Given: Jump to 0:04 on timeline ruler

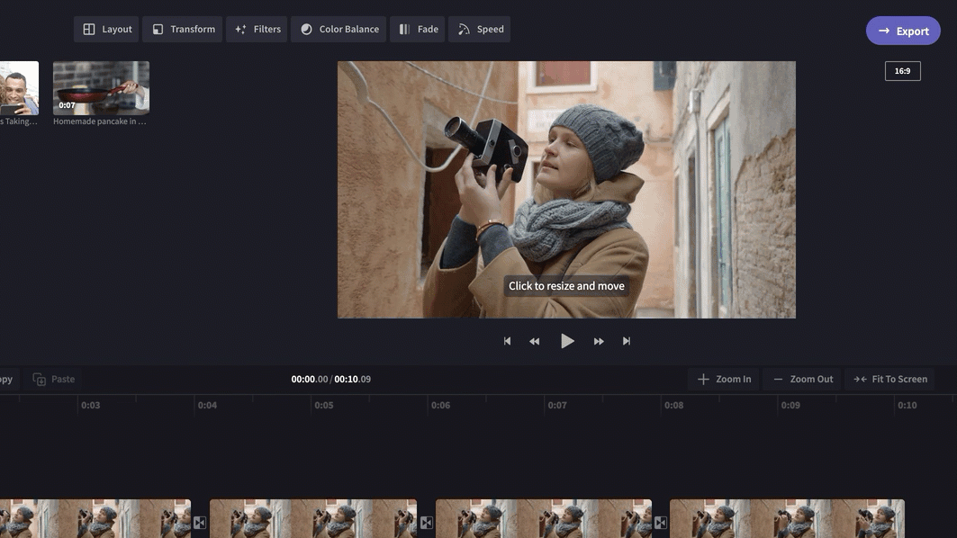Looking at the screenshot, I should (x=207, y=405).
